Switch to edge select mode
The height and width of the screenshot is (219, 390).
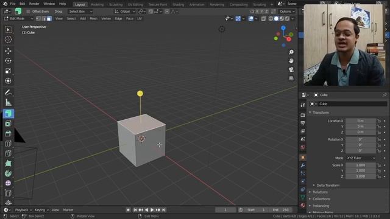44,19
